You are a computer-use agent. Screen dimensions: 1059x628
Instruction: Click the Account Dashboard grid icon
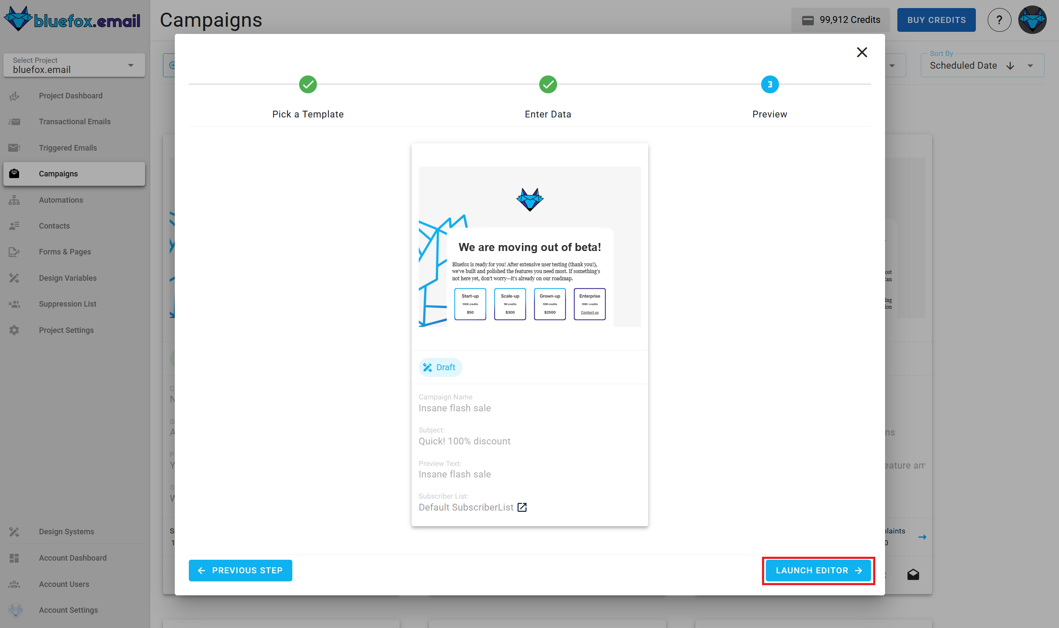[x=14, y=558]
